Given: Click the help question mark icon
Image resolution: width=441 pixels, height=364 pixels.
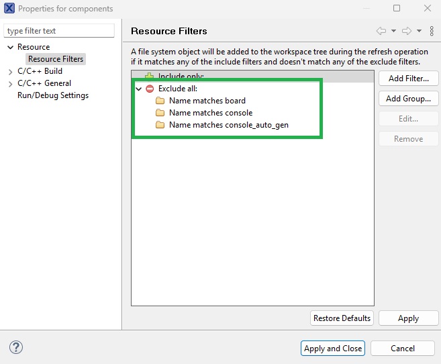Looking at the screenshot, I should coord(16,347).
